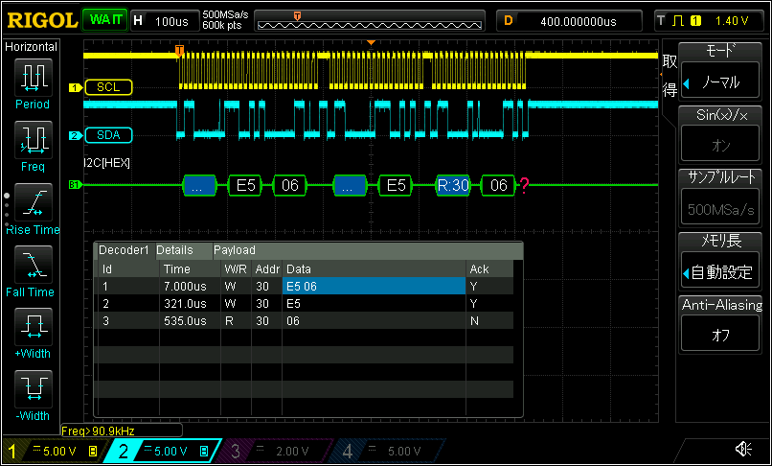Select channel 2 5.00 V tab

coord(165,451)
